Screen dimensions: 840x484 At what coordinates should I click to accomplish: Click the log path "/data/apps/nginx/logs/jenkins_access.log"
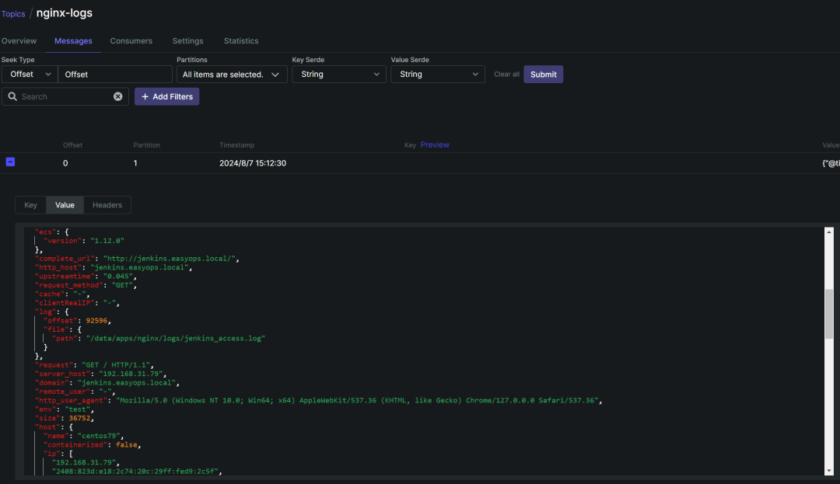tap(176, 338)
